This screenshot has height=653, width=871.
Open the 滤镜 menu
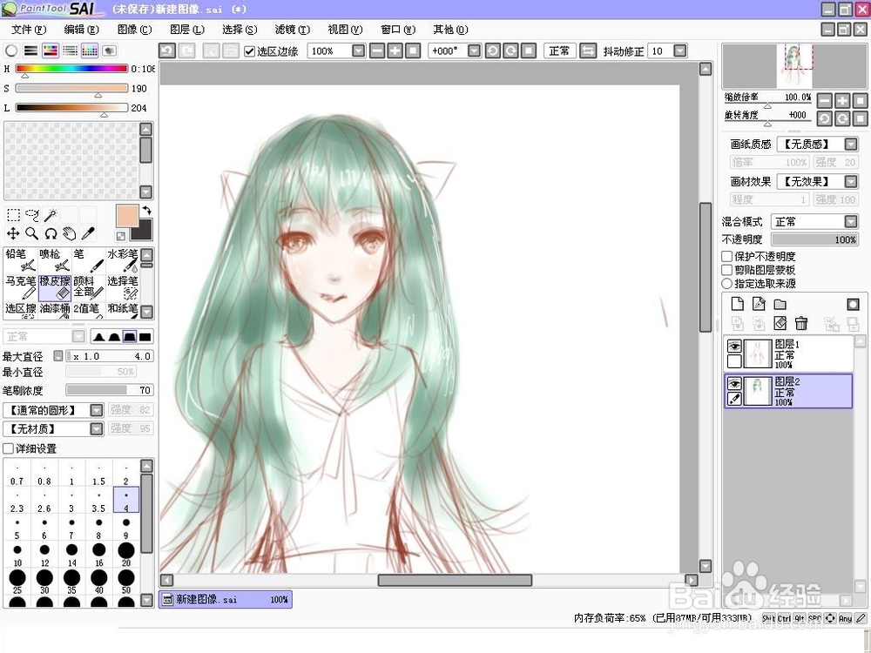(292, 30)
